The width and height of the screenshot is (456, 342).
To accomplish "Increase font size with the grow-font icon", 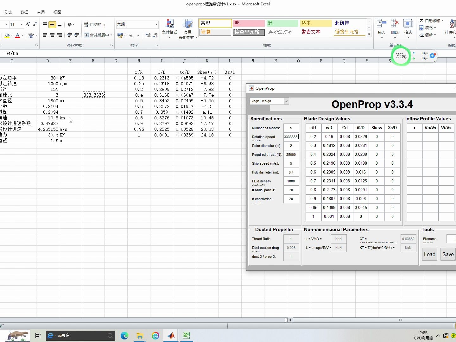I will tap(28, 24).
